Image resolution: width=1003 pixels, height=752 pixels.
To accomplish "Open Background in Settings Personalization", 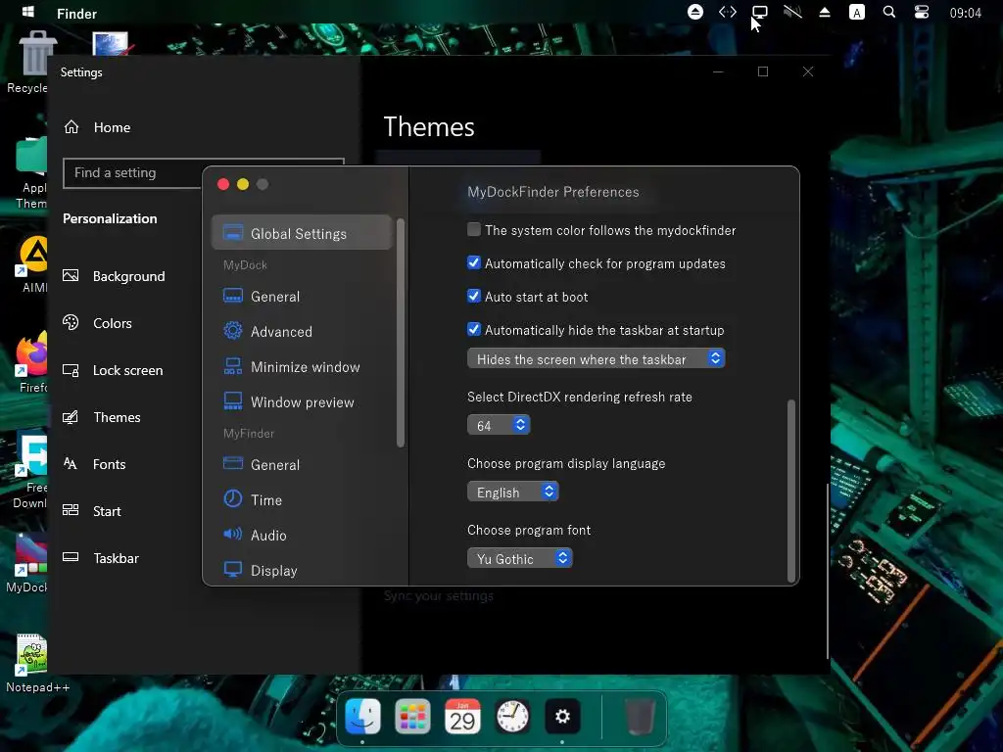I will click(x=128, y=276).
